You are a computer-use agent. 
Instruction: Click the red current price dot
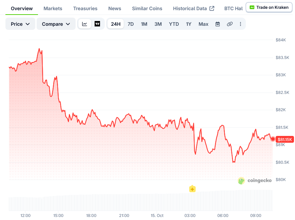tap(273, 139)
